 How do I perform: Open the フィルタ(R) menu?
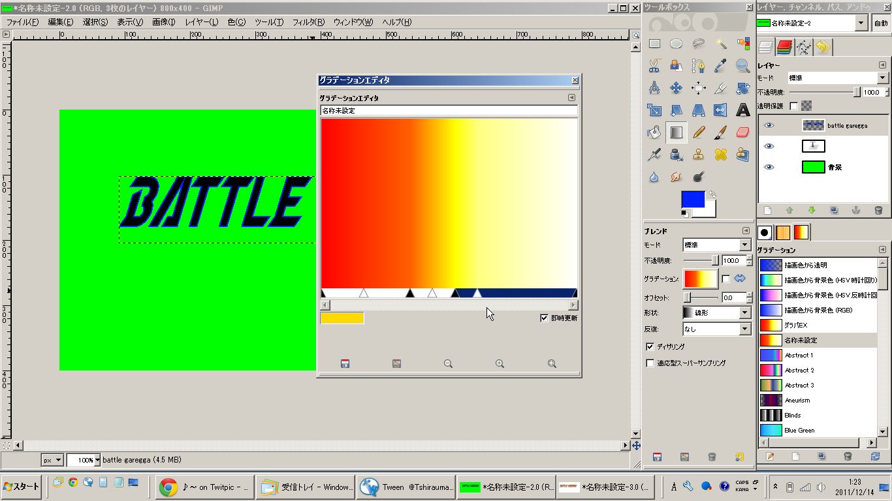point(308,22)
